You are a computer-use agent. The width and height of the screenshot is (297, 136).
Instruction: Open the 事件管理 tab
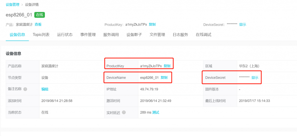[x=88, y=35]
